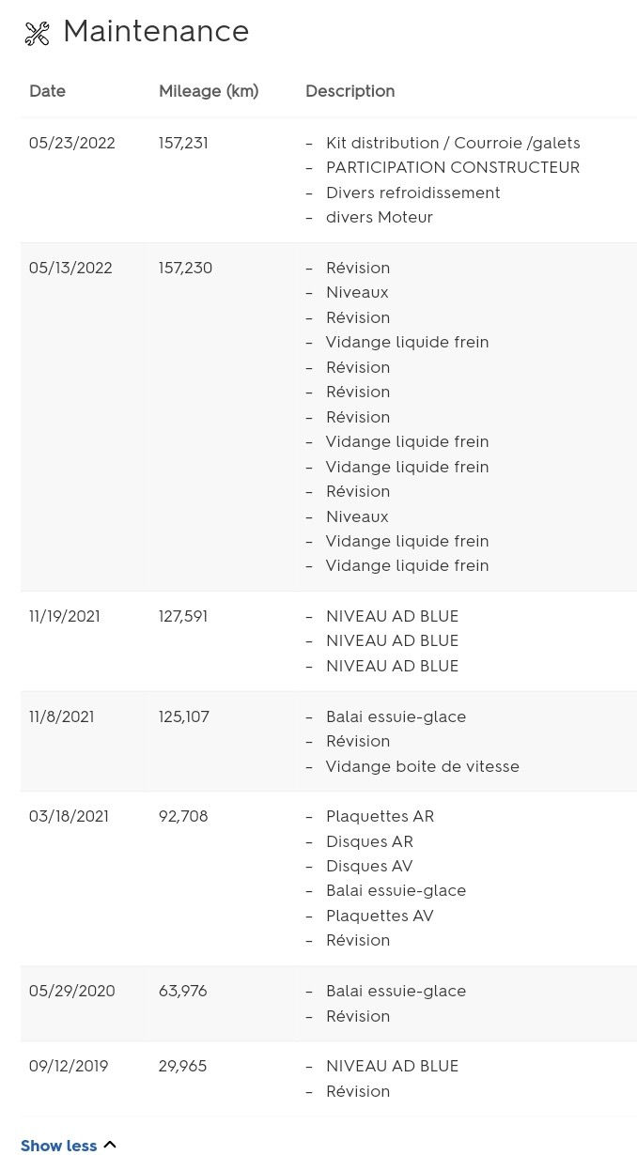637x1155 pixels.
Task: Click the Maintenance wrench icon
Action: [x=37, y=34]
